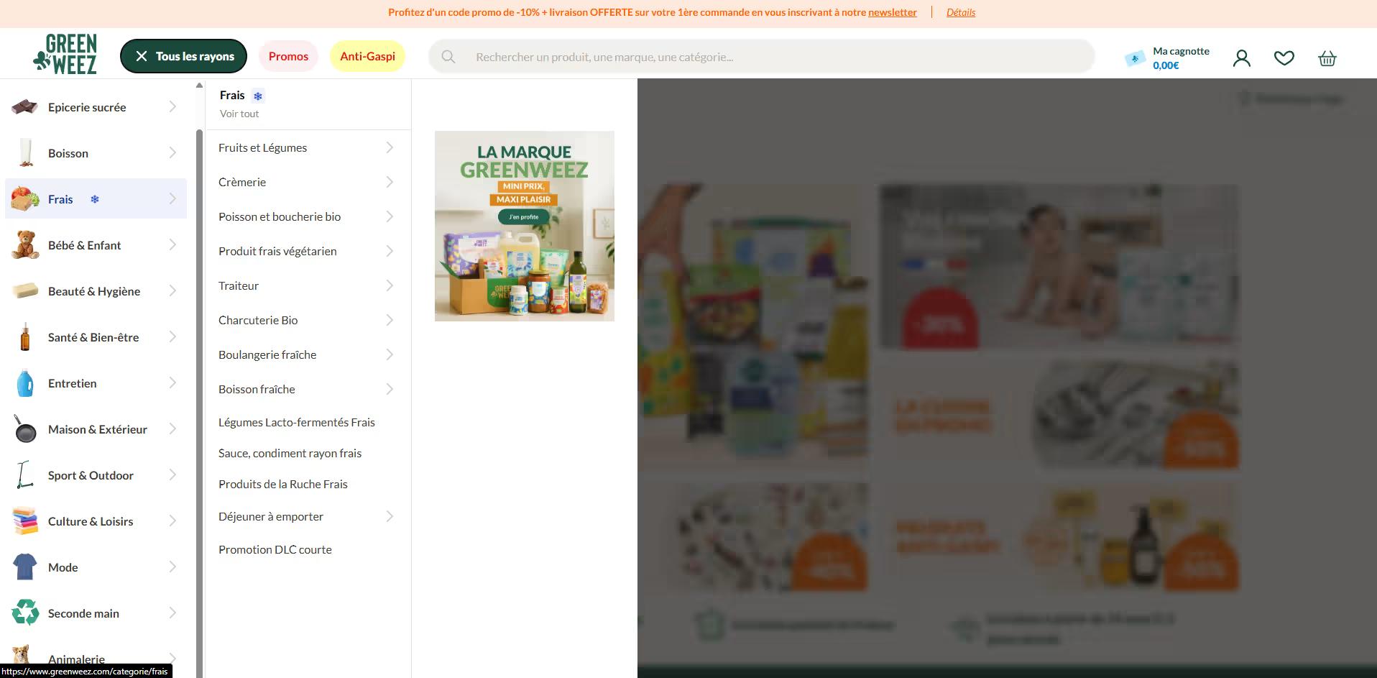Viewport: 1377px width, 678px height.
Task: Open the Crèmerie subcategory label
Action: (x=242, y=182)
